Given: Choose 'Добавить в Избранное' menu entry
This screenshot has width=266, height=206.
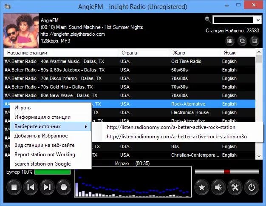Looking at the screenshot, I should click(51, 136).
